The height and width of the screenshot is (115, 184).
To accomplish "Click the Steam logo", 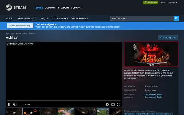I will click(16, 7).
